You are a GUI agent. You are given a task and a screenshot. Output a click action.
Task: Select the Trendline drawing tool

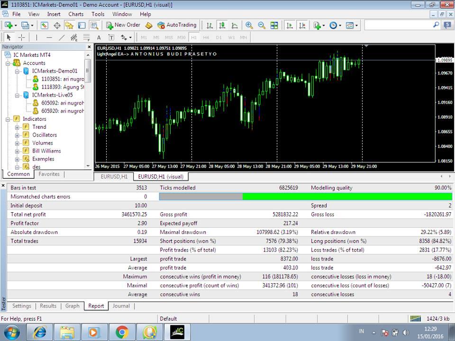pyautogui.click(x=62, y=37)
